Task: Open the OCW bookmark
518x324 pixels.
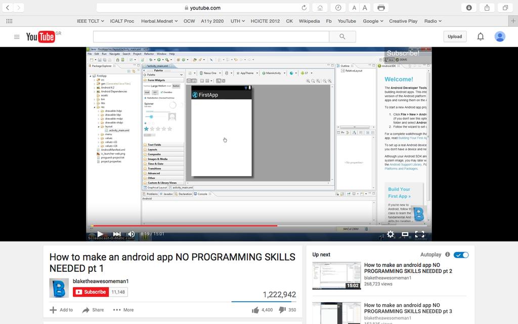Action: point(189,21)
